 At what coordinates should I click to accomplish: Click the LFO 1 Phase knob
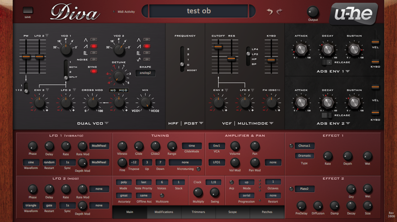(32, 146)
